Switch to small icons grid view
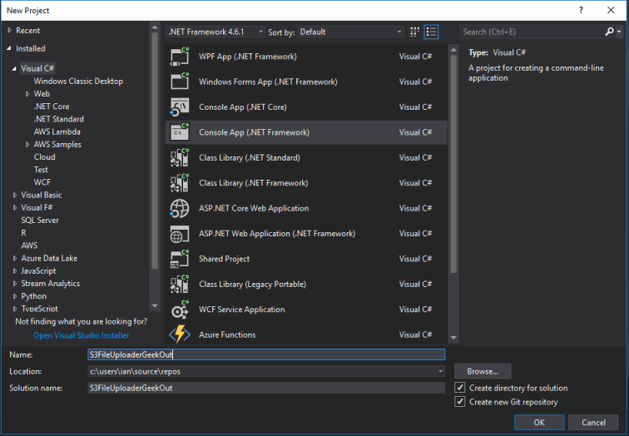This screenshot has height=436, width=629. point(414,32)
